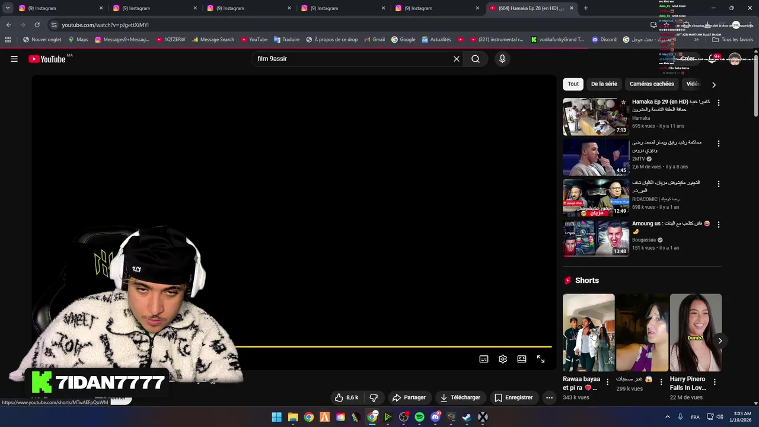Open Chrome's tab search dropdown

(8, 8)
